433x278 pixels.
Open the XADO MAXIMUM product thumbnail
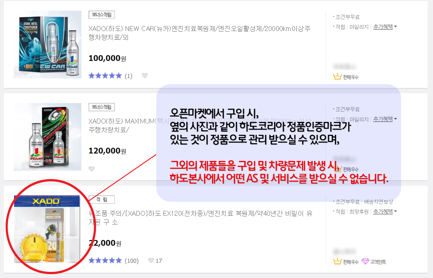(x=47, y=137)
